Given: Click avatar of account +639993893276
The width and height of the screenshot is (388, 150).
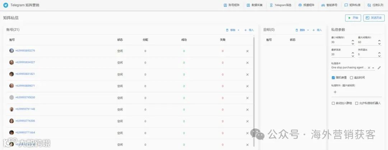Looking at the screenshot, I should click(x=11, y=50).
